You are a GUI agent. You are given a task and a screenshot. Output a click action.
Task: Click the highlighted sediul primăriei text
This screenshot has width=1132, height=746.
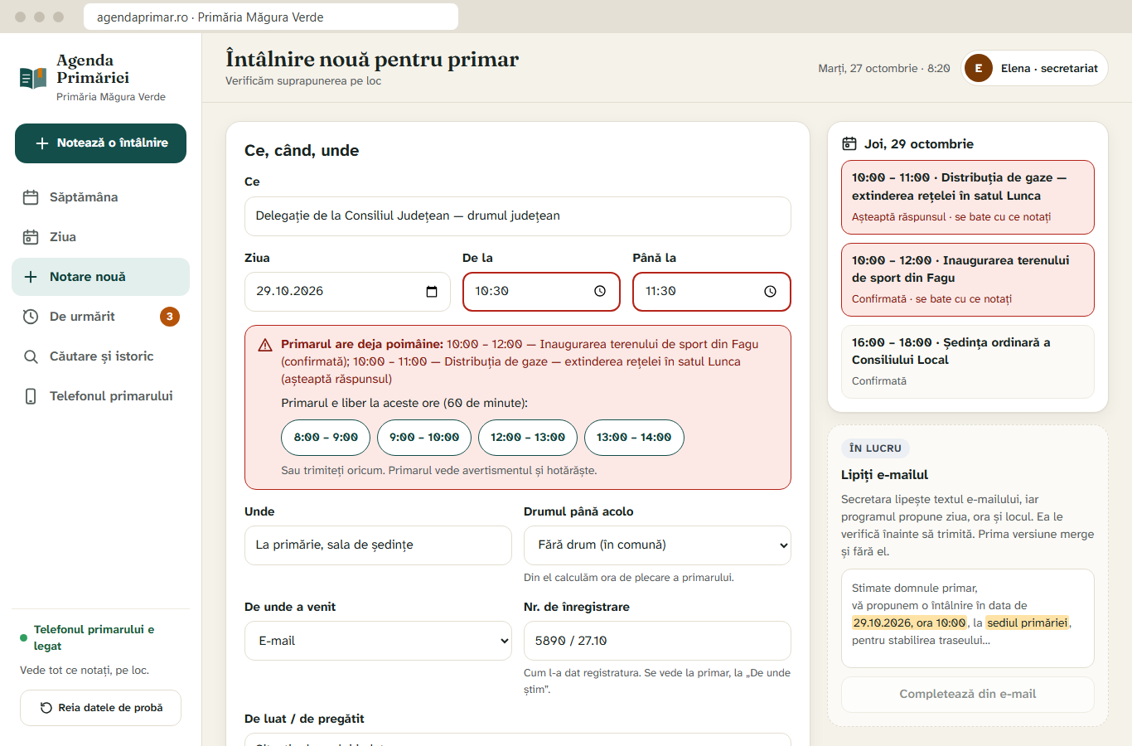1028,623
